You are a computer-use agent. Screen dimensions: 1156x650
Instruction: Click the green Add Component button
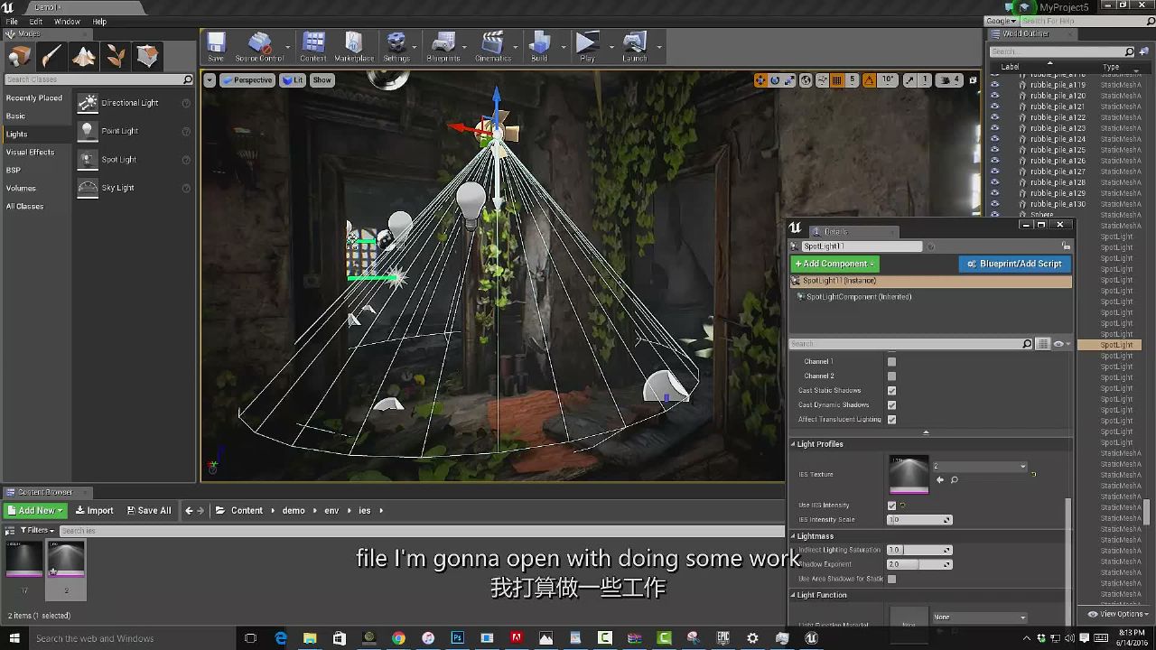(x=834, y=264)
